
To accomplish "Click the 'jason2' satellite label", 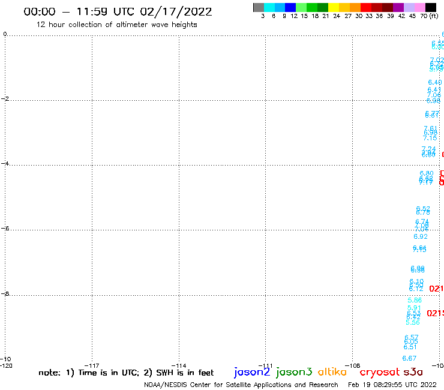I will point(252,372).
